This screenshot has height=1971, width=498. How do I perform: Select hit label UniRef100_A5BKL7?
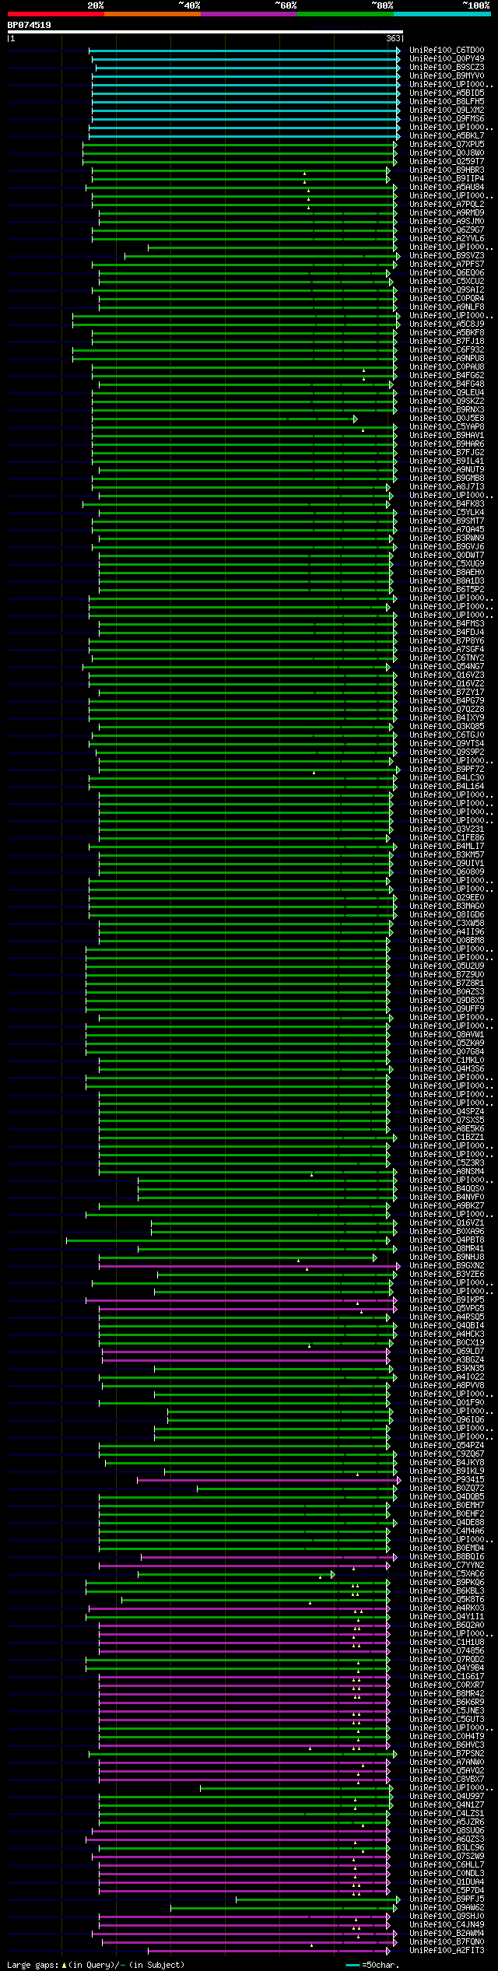(447, 136)
